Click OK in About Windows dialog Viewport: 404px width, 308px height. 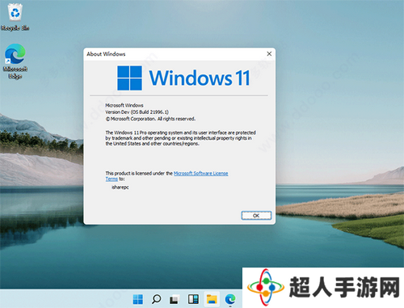coord(256,215)
